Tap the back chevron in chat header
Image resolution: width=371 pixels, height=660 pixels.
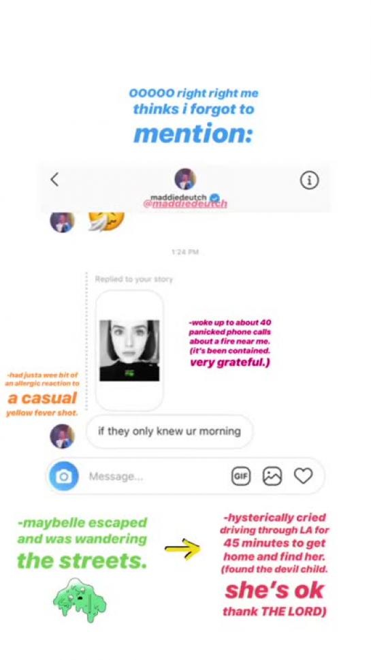pos(54,180)
